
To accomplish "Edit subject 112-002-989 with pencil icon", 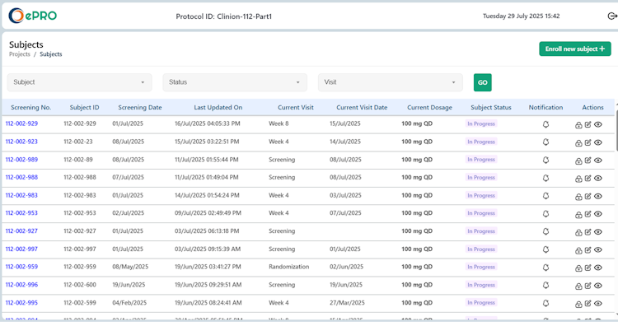I will tap(588, 161).
